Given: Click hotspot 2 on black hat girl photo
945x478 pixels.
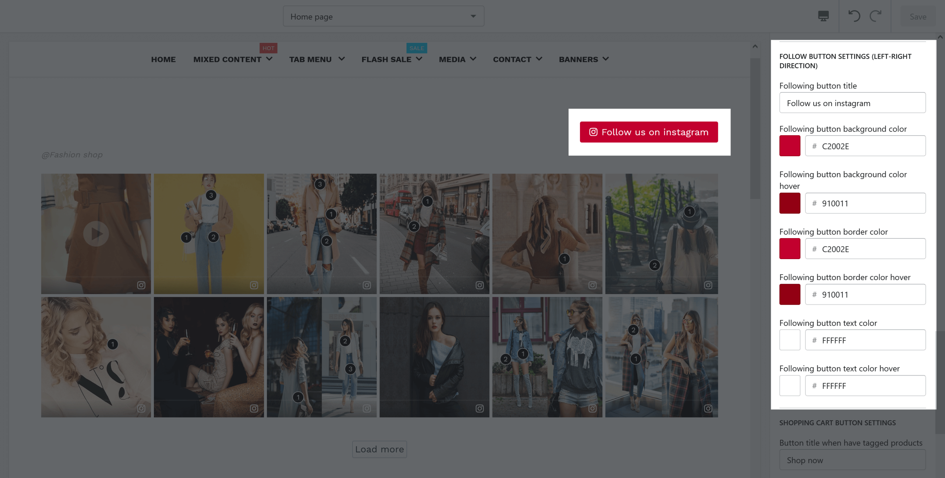Looking at the screenshot, I should [654, 265].
